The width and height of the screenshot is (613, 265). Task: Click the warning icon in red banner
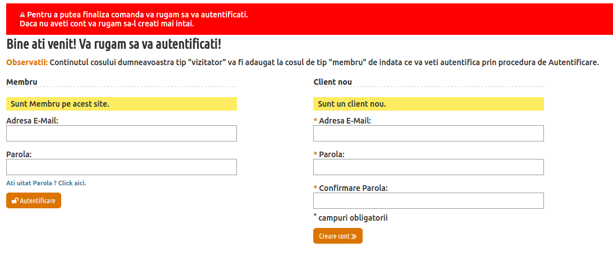(22, 15)
